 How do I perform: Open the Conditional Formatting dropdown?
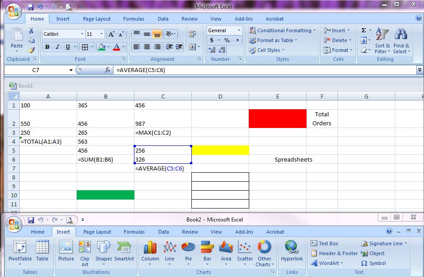click(x=282, y=30)
